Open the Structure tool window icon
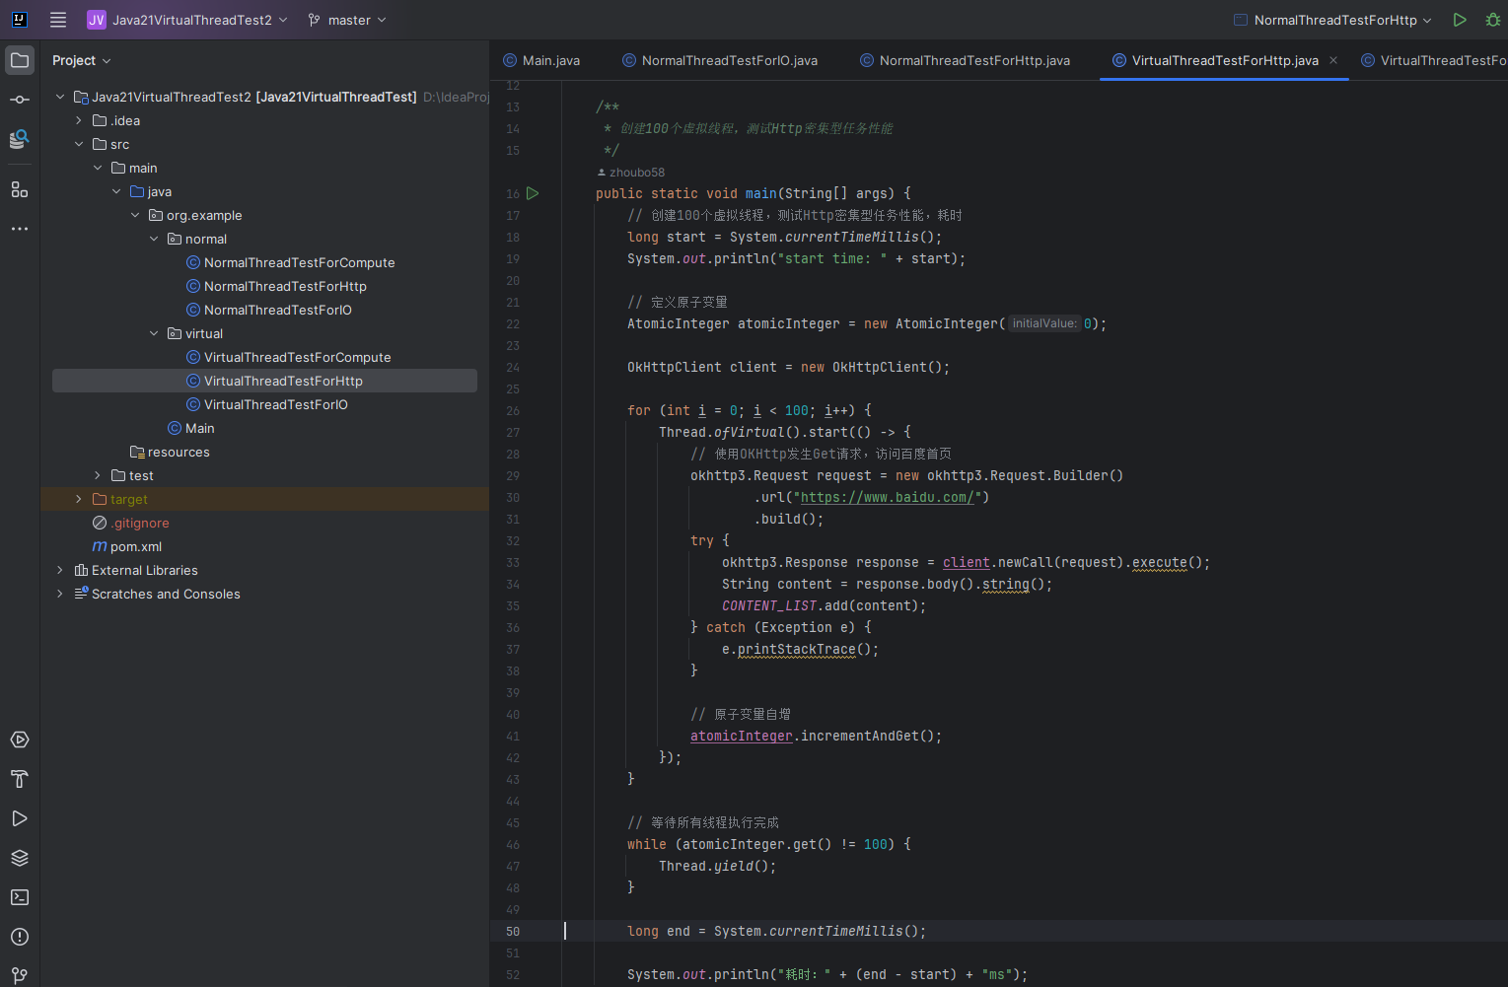 click(20, 189)
